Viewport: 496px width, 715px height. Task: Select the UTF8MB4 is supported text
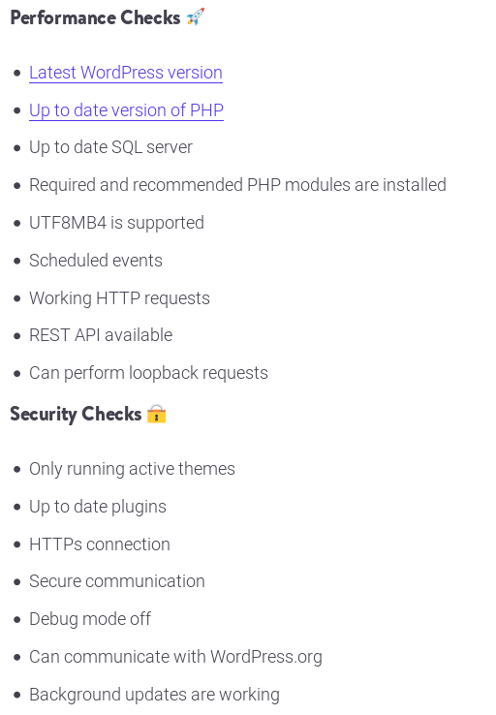116,223
